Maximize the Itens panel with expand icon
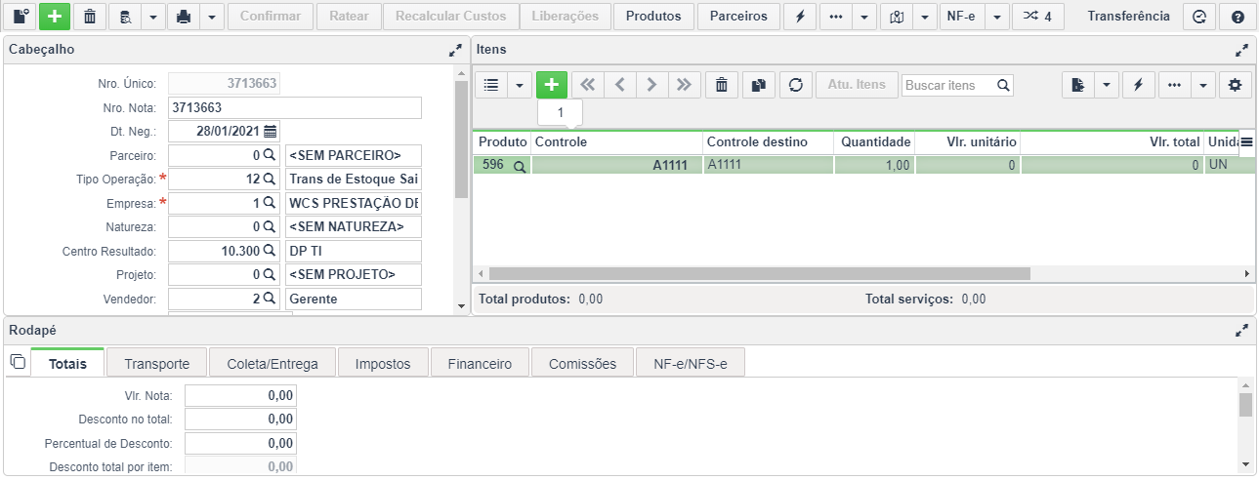 (x=1241, y=50)
